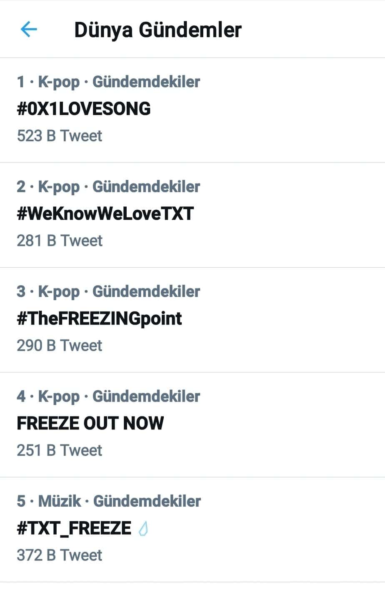Tap the rank number 5 of Müzik trend

tap(21, 501)
